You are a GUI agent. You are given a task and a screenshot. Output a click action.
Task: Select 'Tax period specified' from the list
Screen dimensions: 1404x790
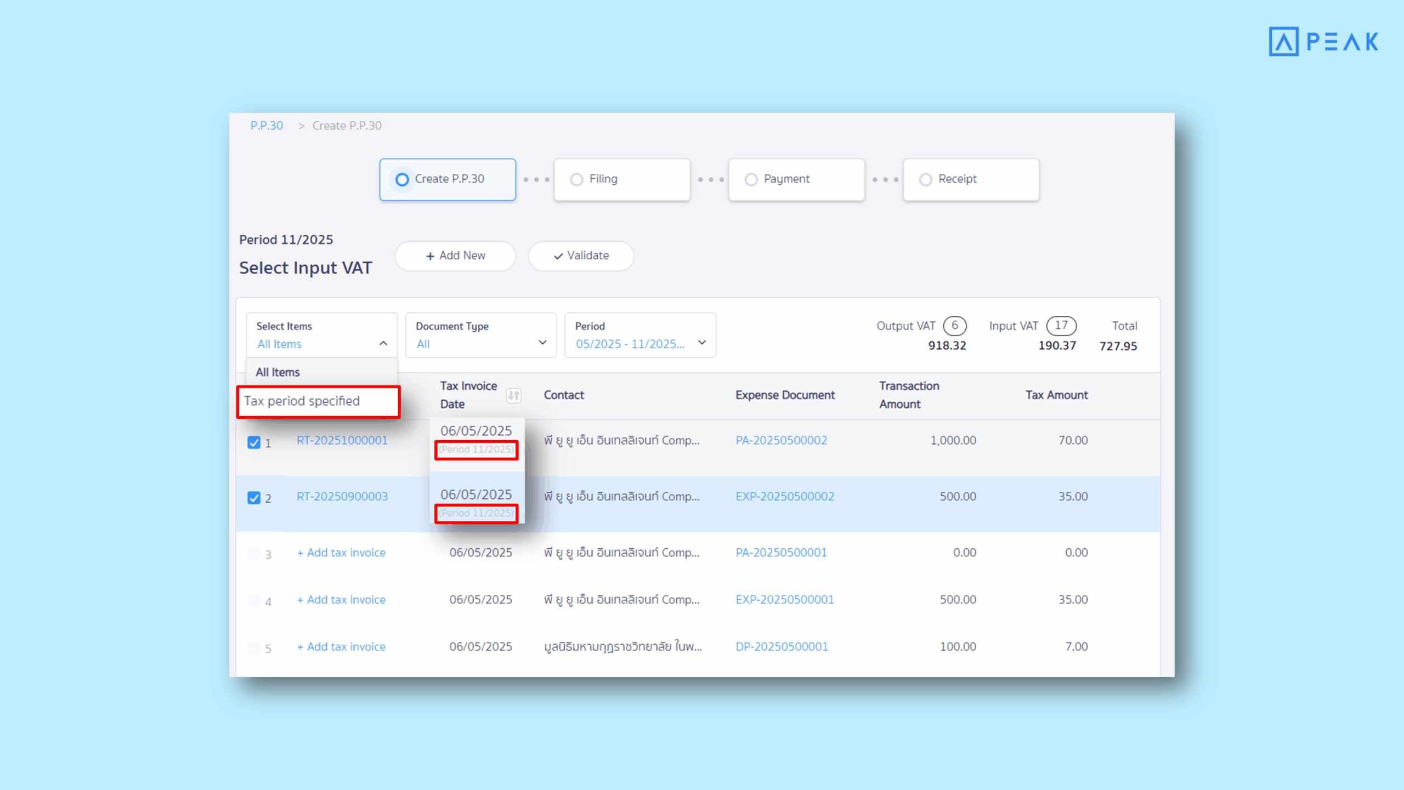coord(302,401)
